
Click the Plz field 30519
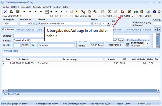26,45
